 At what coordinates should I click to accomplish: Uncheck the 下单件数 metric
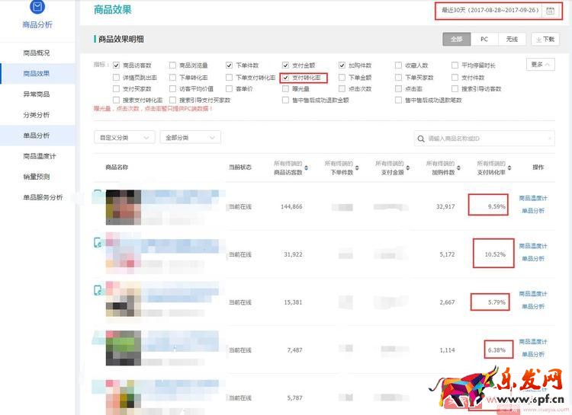pyautogui.click(x=229, y=65)
